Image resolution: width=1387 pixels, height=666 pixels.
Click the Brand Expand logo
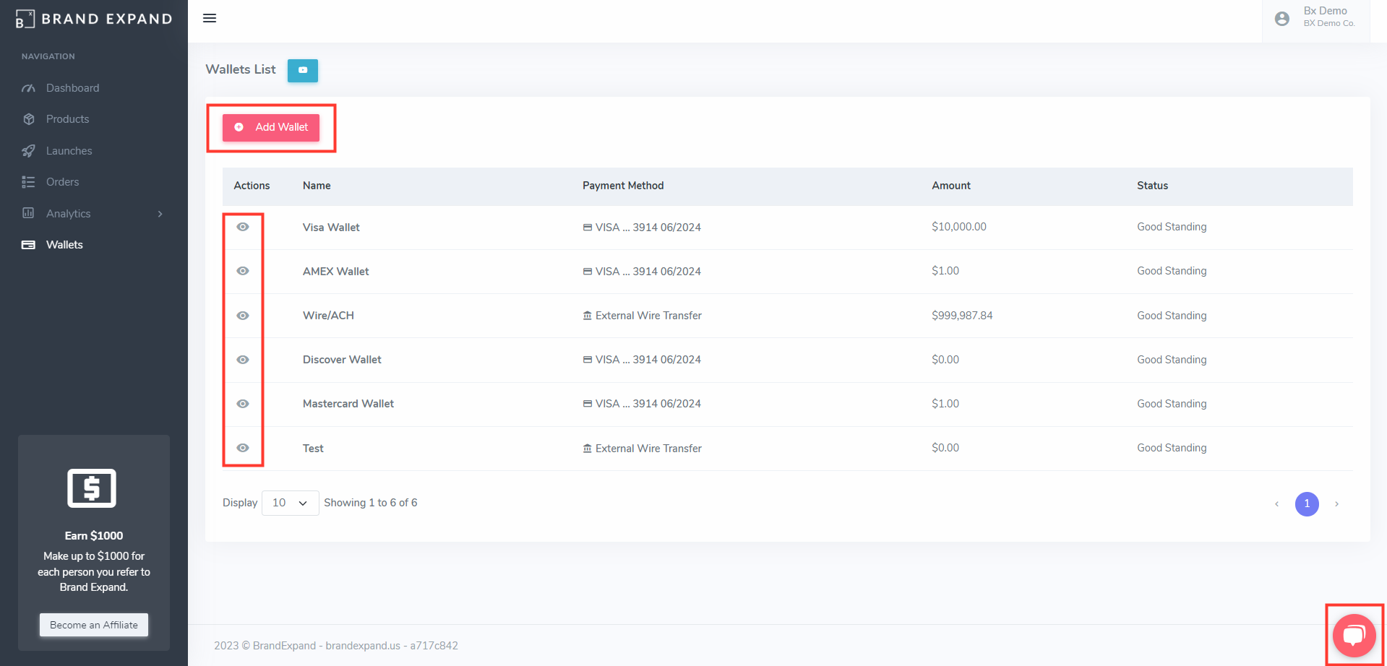point(94,19)
